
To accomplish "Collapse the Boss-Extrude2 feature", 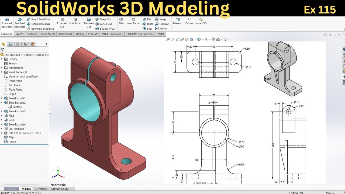I will point(2,103).
